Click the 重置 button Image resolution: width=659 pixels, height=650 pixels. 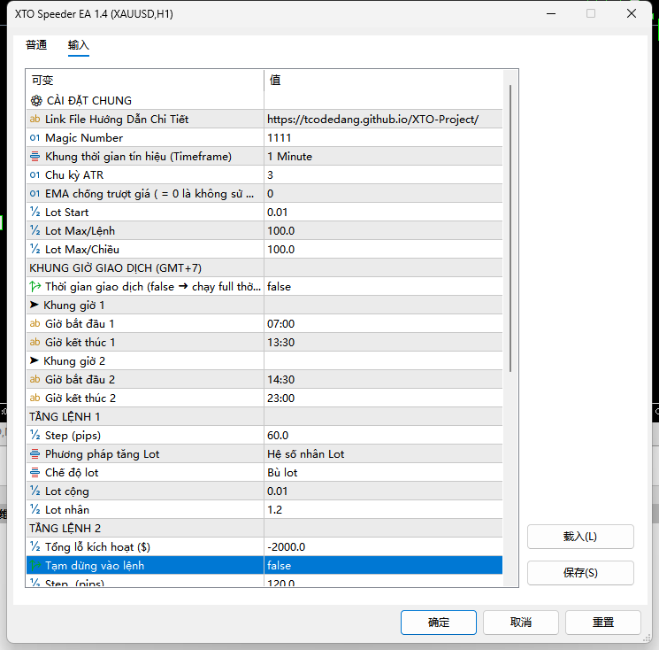603,623
